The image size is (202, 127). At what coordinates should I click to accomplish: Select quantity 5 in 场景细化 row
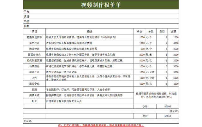[162, 66]
